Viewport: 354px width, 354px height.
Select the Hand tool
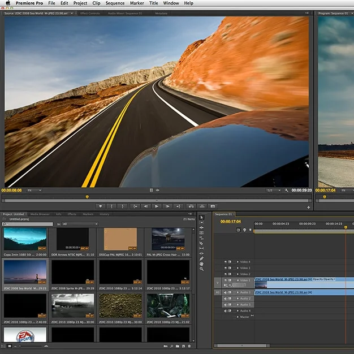(x=201, y=264)
